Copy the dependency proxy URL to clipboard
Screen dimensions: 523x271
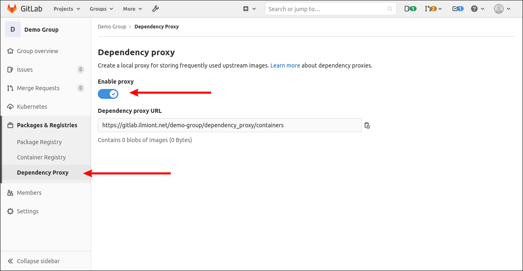click(367, 126)
